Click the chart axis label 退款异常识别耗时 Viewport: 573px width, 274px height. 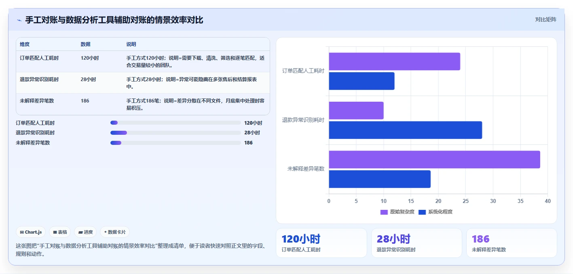coord(303,120)
